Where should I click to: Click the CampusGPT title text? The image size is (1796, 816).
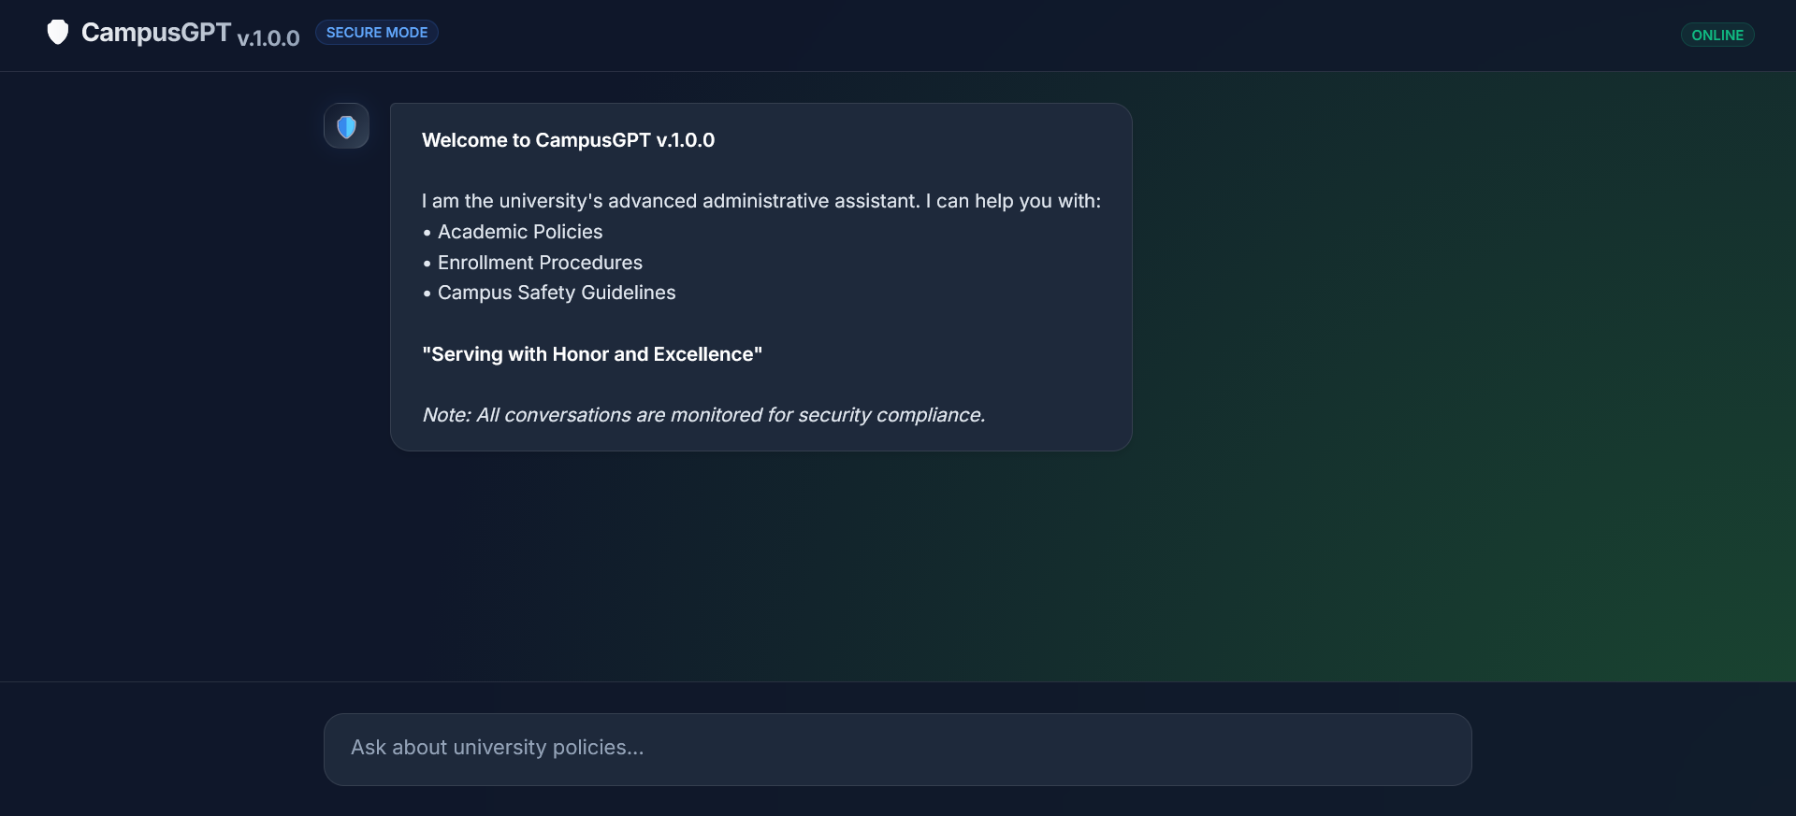pyautogui.click(x=156, y=33)
